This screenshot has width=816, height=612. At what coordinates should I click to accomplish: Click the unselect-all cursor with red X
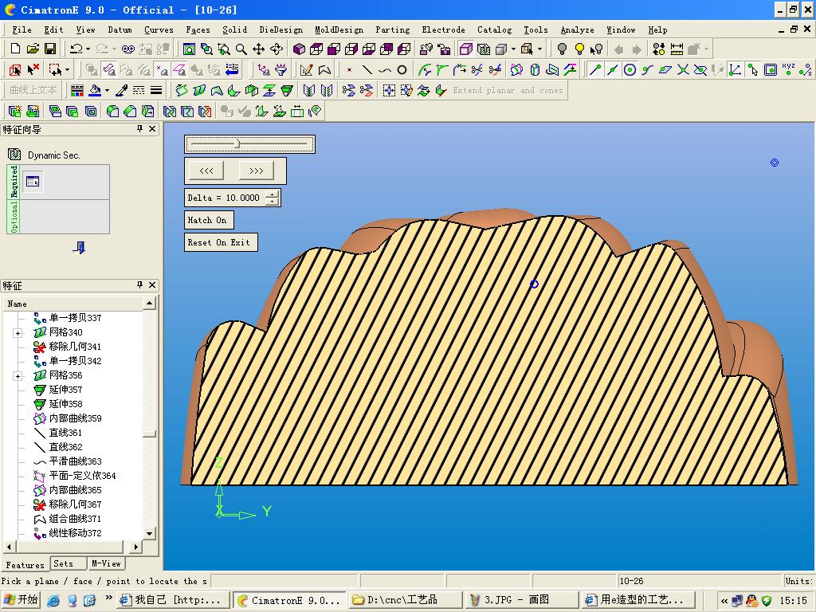click(x=33, y=69)
